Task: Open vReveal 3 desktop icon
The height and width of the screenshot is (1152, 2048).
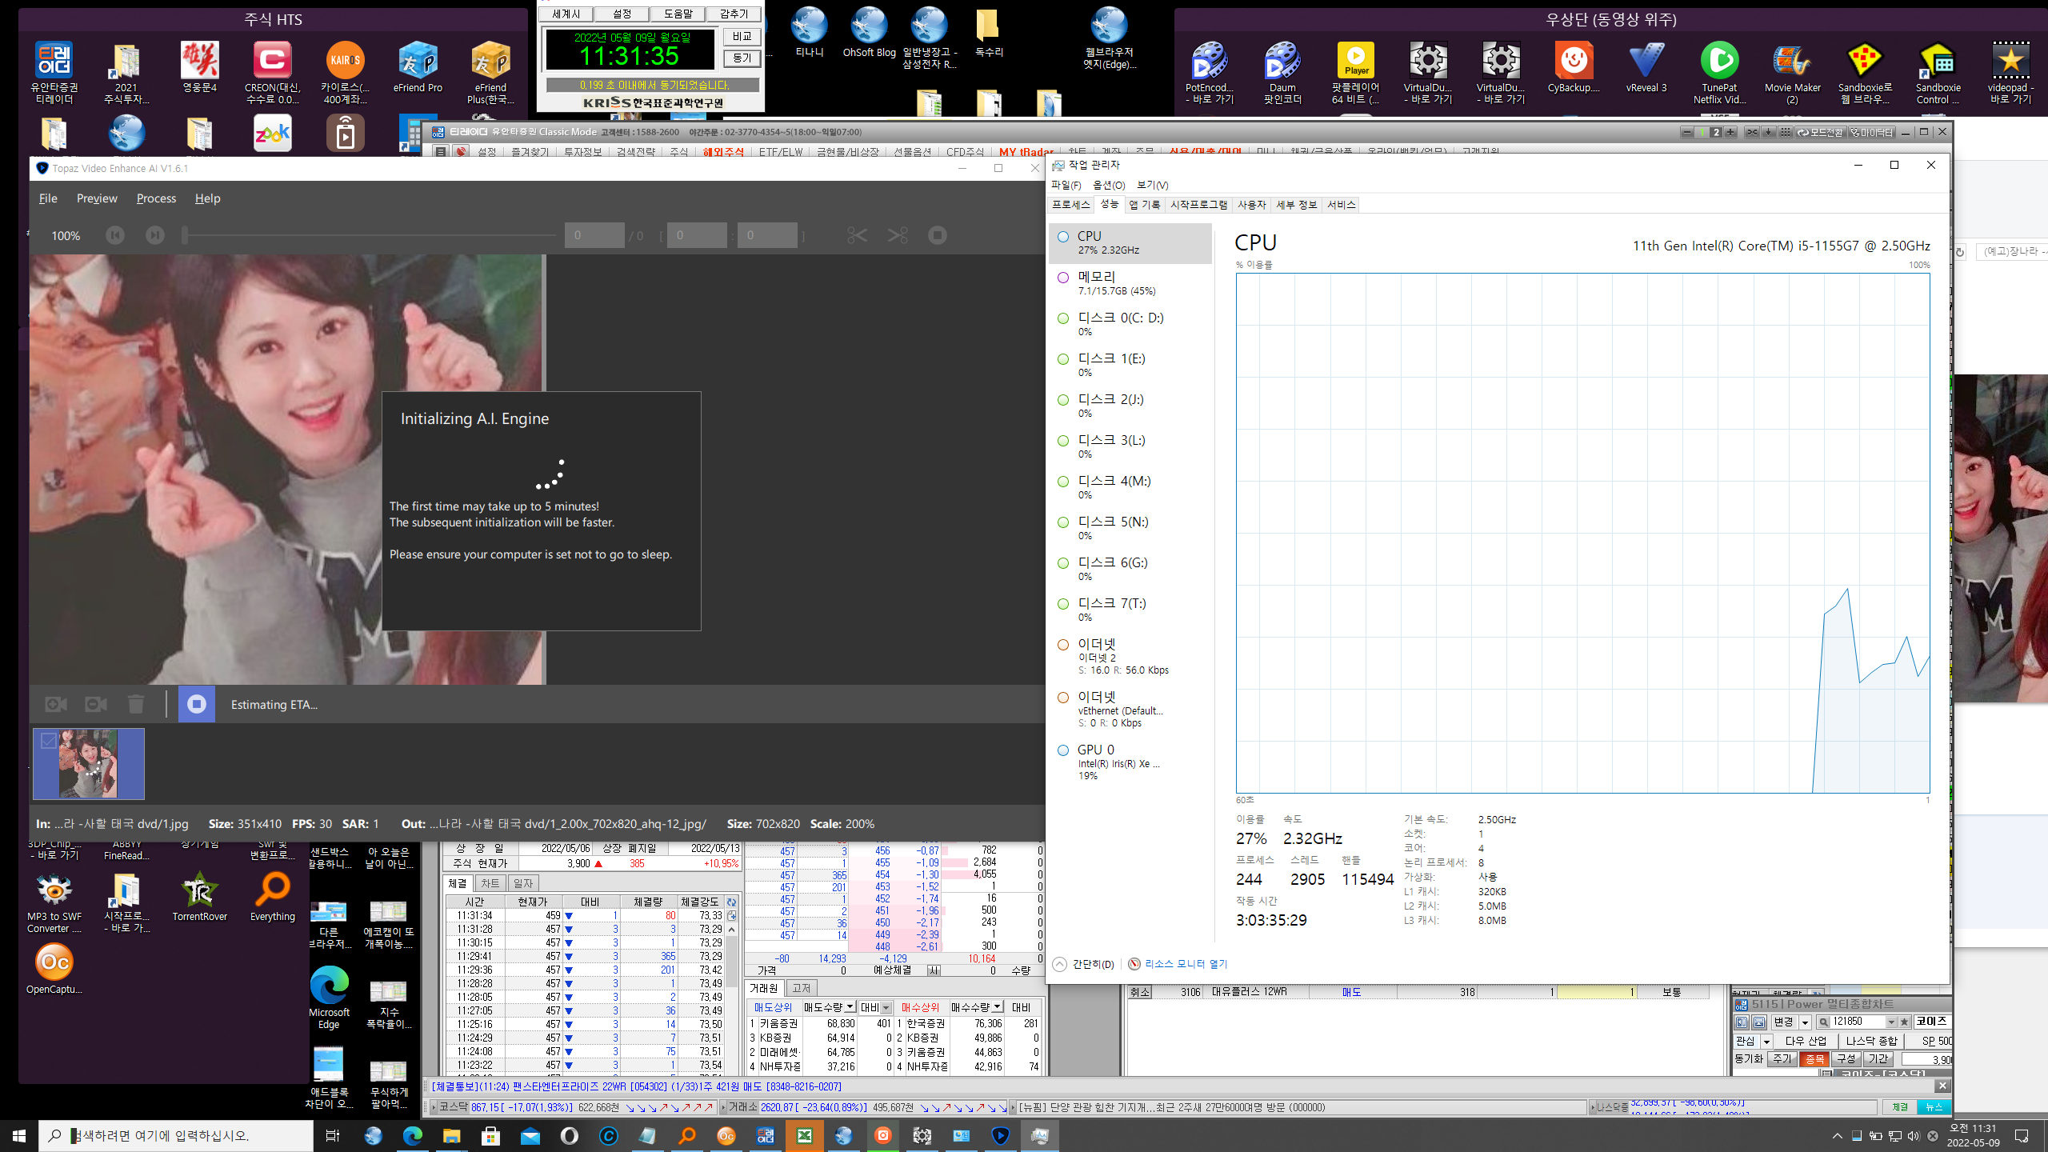Action: point(1646,69)
